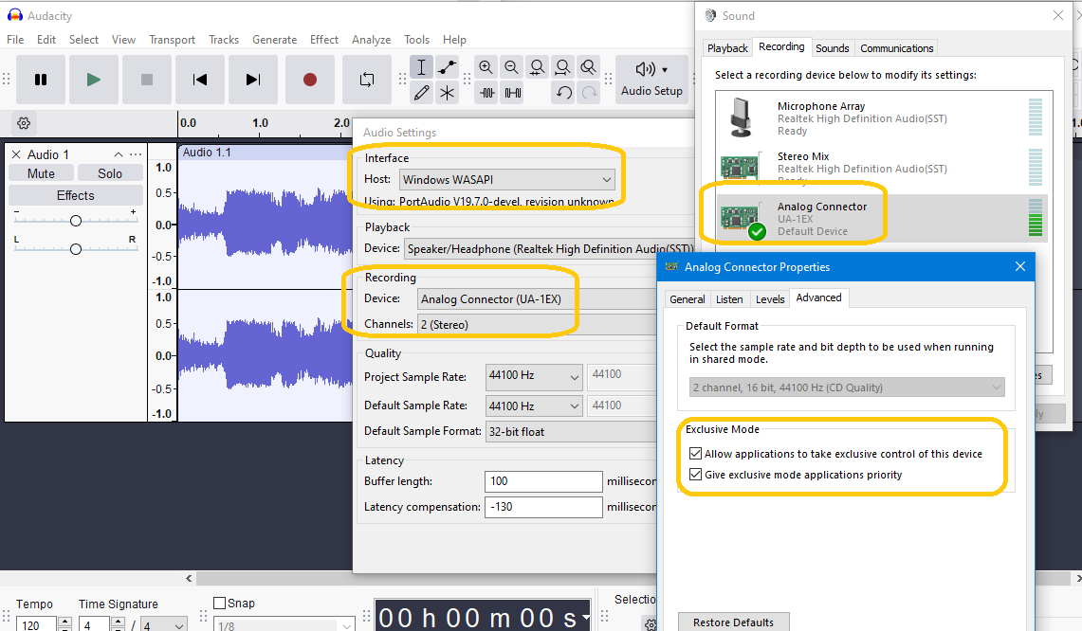Toggle the Loop button

[367, 80]
